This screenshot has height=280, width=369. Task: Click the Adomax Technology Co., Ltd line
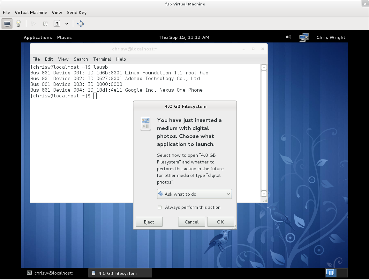pyautogui.click(x=115, y=79)
